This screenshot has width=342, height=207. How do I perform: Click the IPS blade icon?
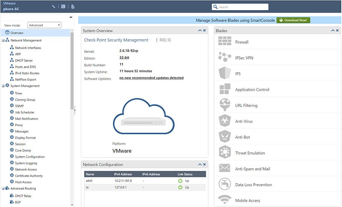point(225,73)
